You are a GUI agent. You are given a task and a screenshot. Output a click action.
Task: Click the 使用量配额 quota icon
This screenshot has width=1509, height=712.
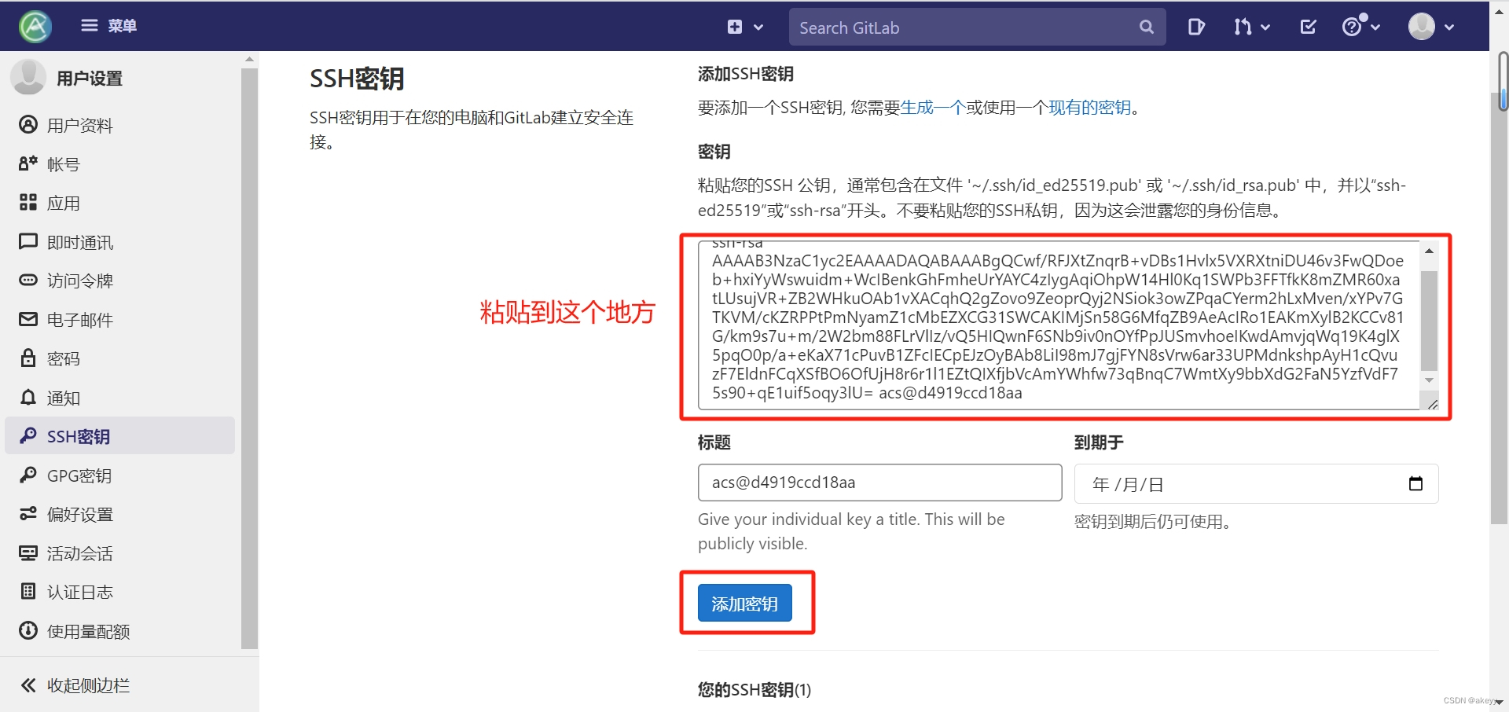pyautogui.click(x=28, y=630)
